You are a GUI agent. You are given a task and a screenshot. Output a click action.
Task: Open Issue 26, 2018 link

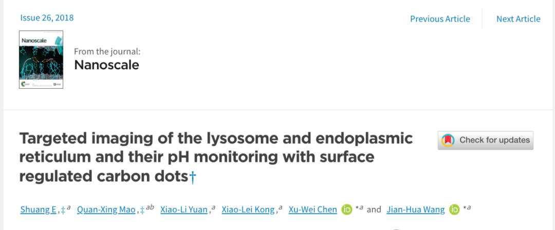[x=47, y=17]
